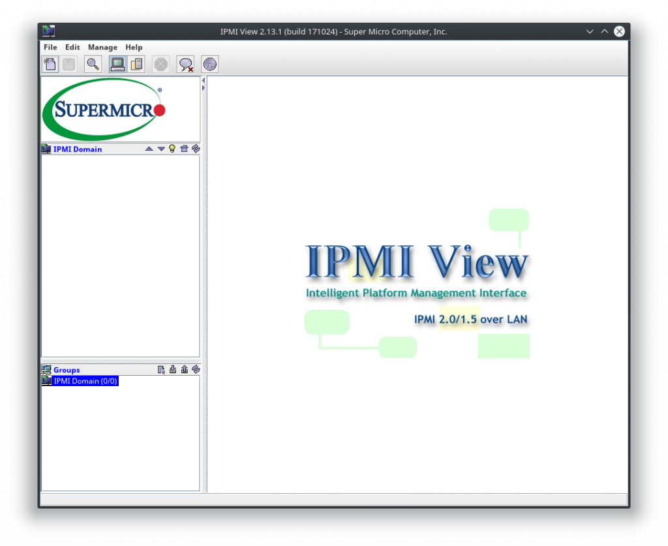
Task: Click the lightbulb icon in IPMI Domain panel
Action: tap(172, 148)
